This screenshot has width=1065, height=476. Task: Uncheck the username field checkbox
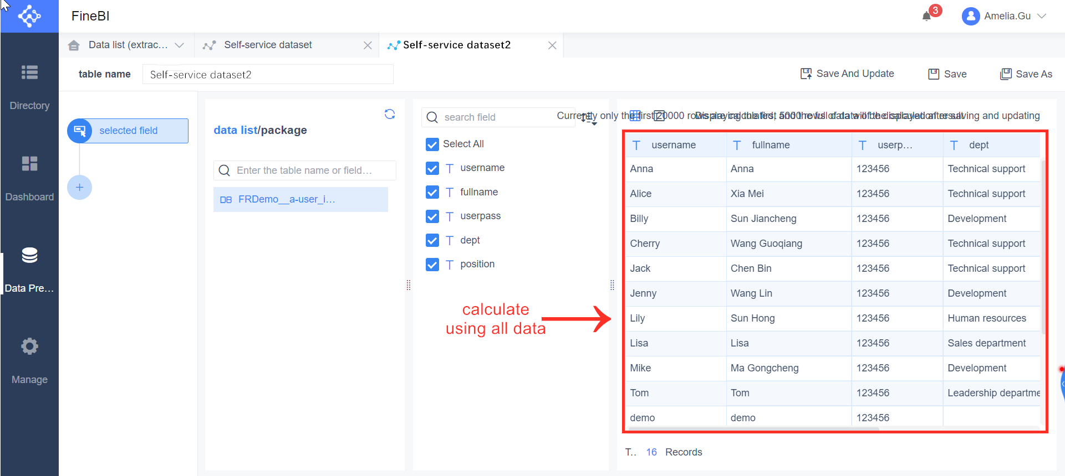click(432, 168)
